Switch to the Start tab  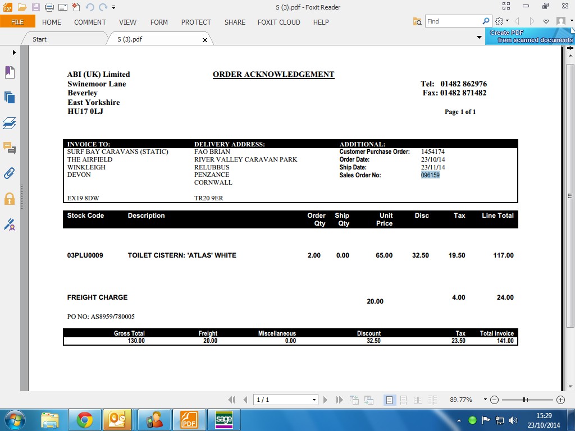click(x=40, y=39)
